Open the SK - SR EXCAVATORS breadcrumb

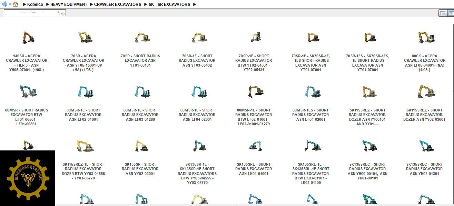169,4
